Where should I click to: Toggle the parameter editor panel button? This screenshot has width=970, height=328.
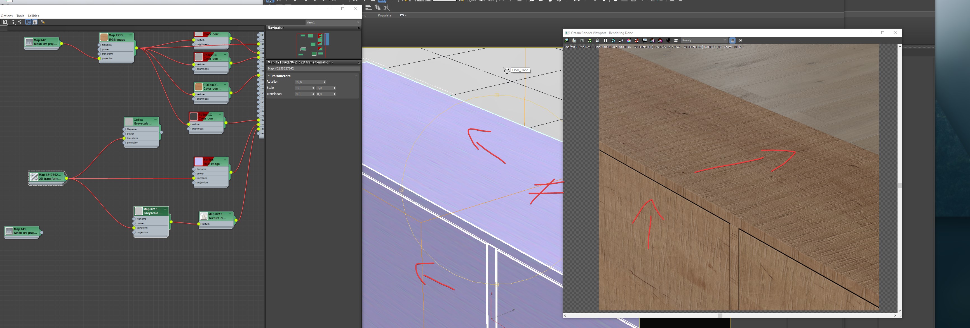coord(35,22)
